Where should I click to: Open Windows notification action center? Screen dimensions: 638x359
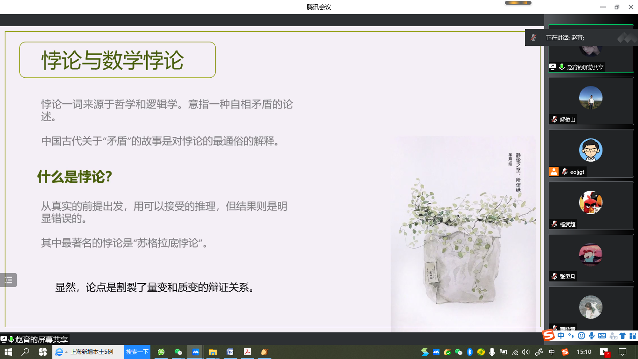(x=623, y=352)
